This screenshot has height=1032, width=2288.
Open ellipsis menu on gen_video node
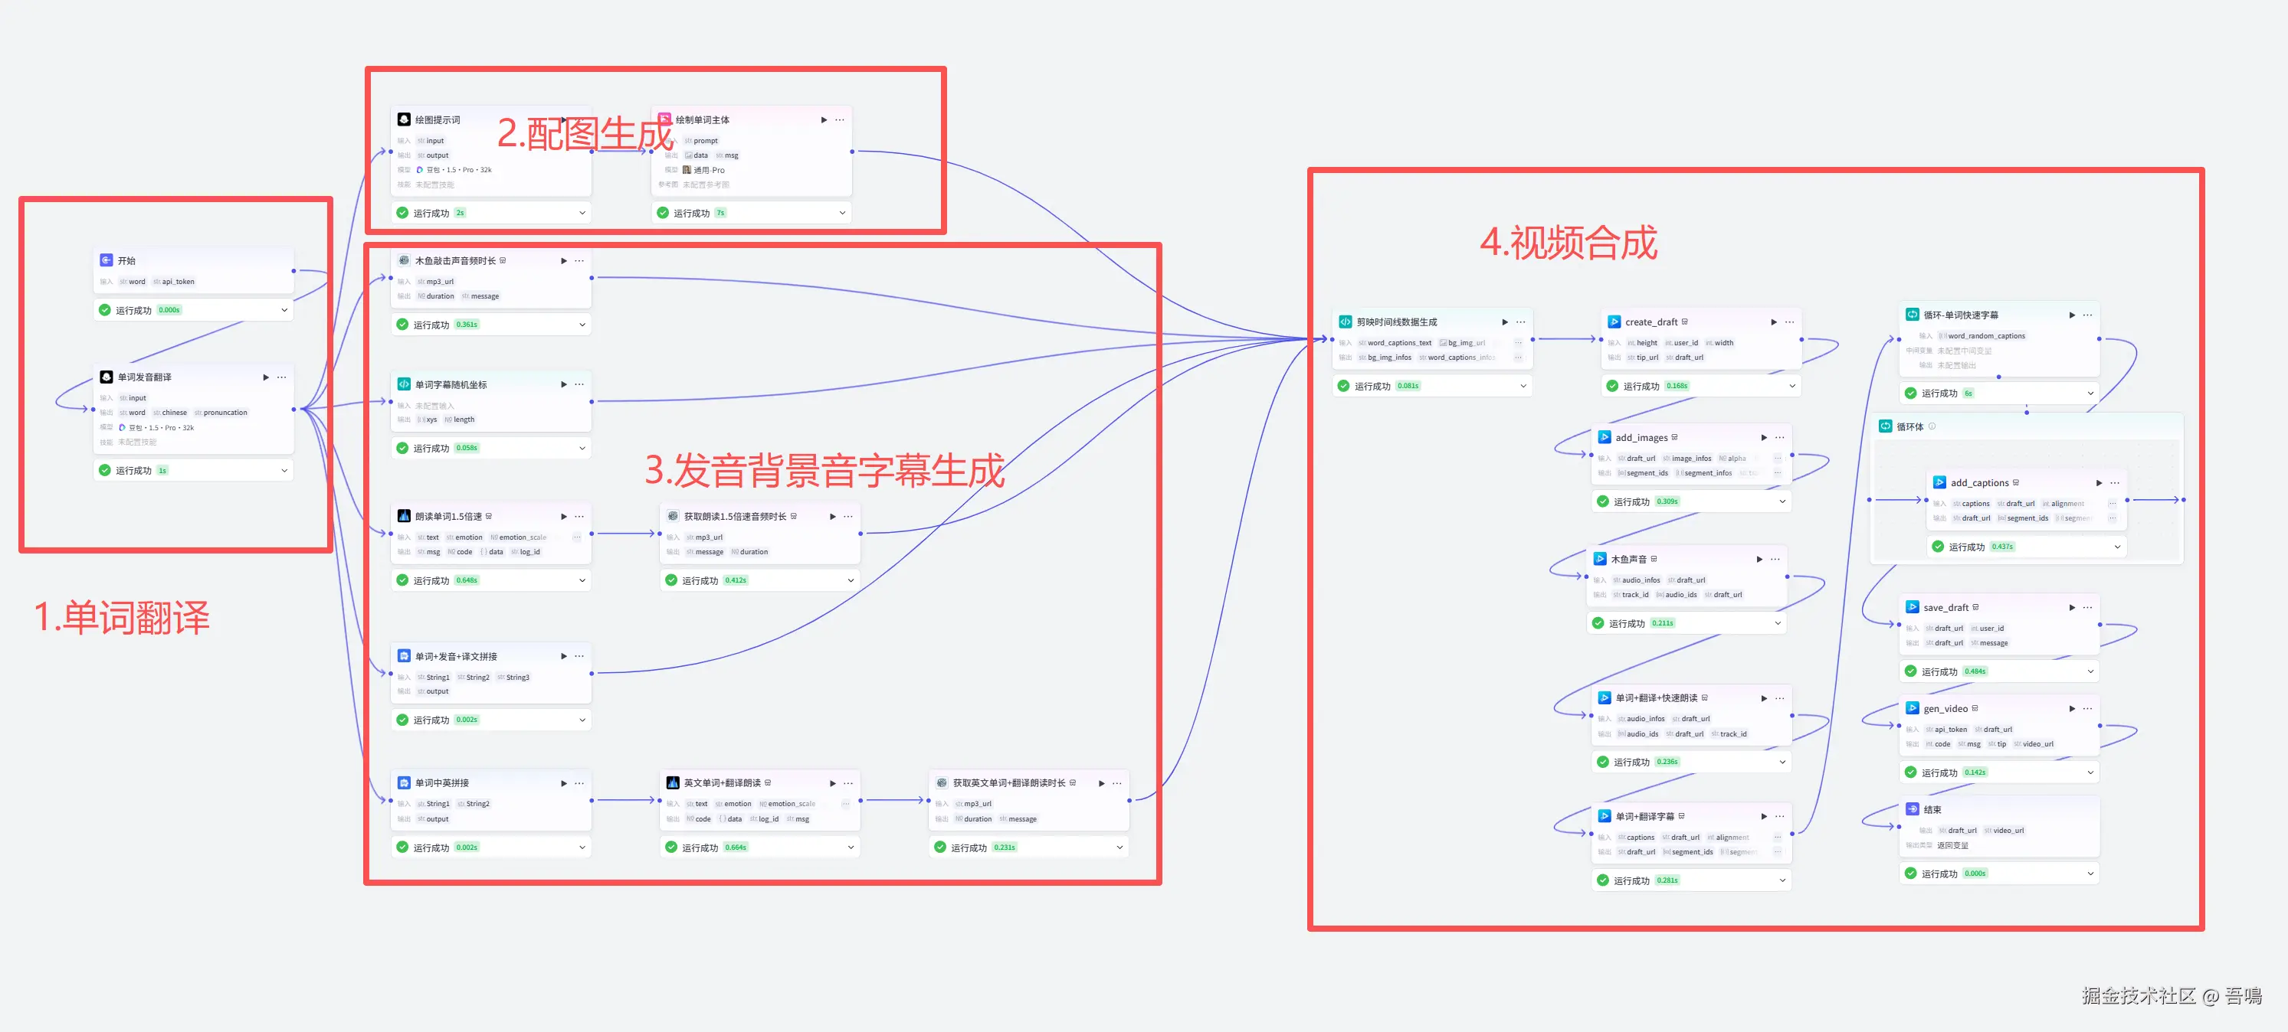click(2087, 708)
